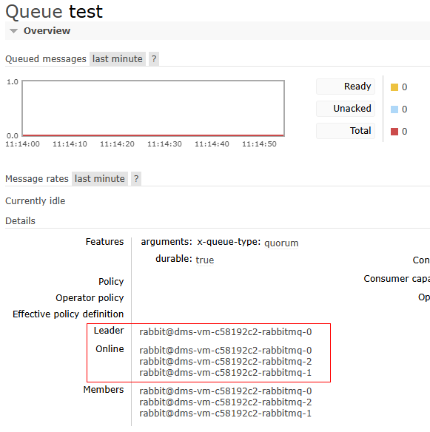Click the Details section heading
430x432 pixels.
pyautogui.click(x=21, y=221)
